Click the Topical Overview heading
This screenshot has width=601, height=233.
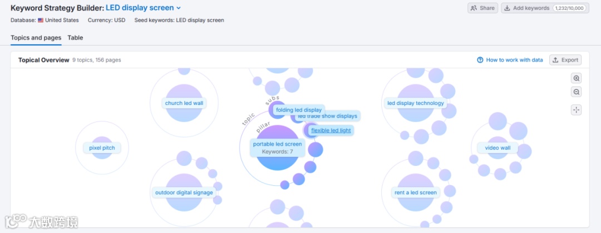click(x=44, y=60)
